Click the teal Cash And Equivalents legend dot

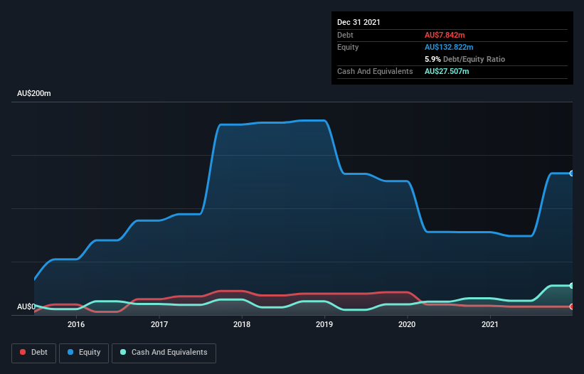pos(123,352)
